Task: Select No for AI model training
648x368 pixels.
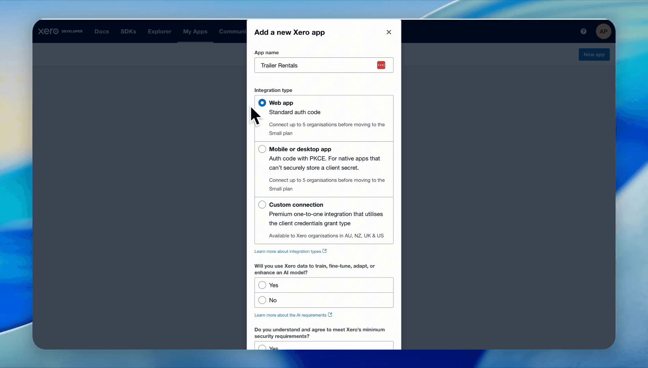Action: tap(324, 300)
